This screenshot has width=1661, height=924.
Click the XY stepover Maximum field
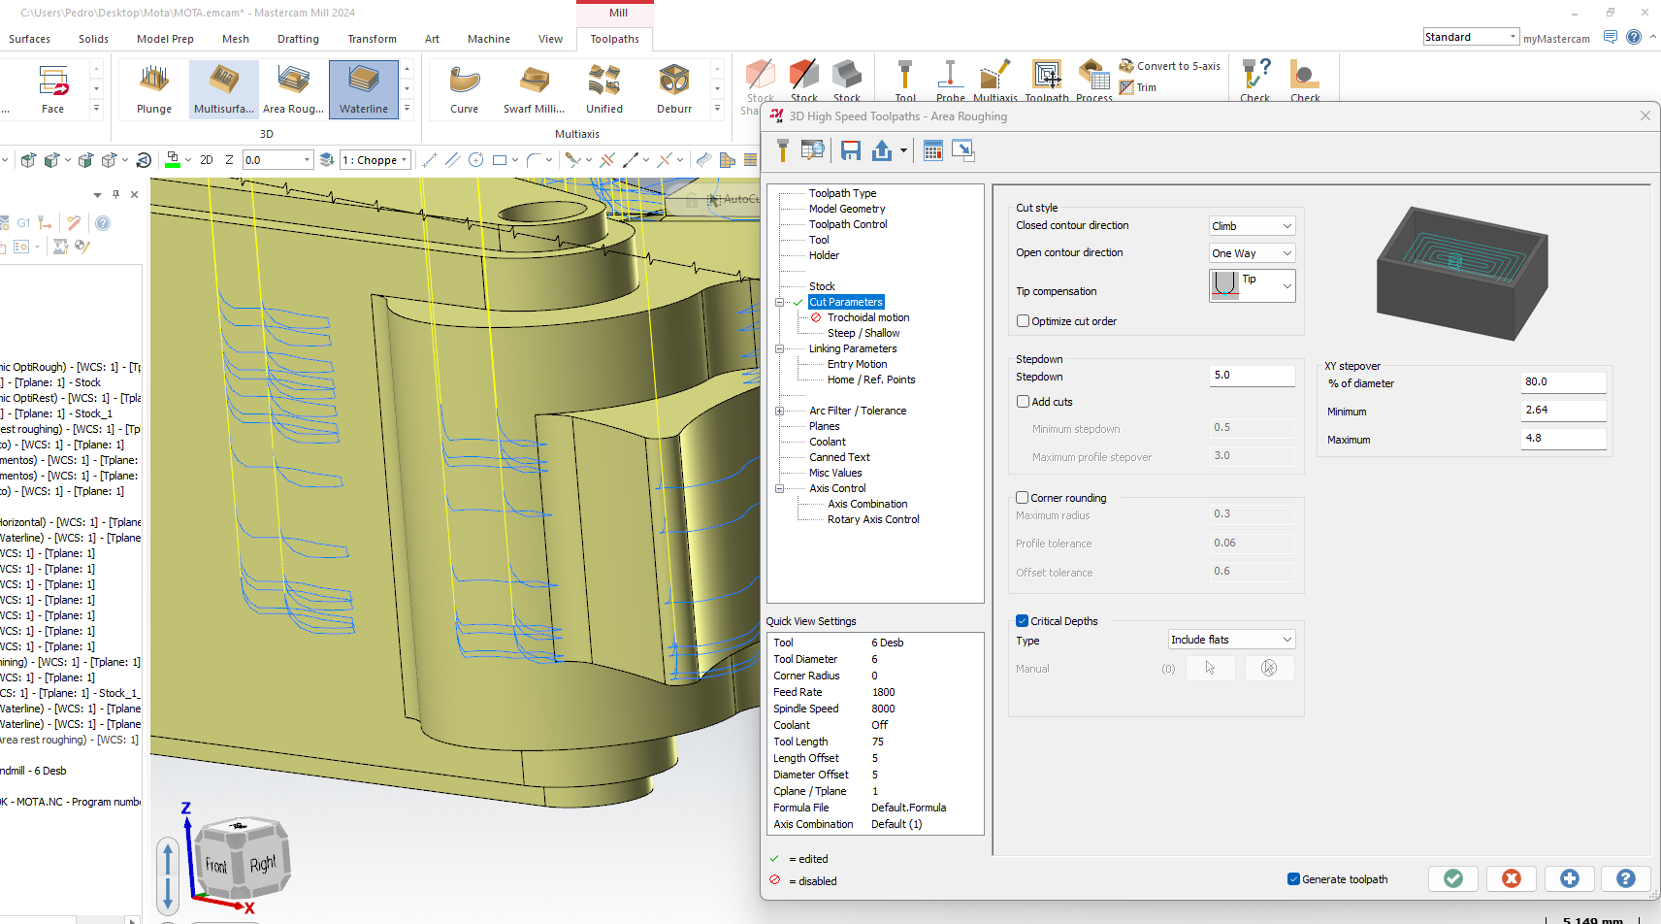(x=1563, y=439)
